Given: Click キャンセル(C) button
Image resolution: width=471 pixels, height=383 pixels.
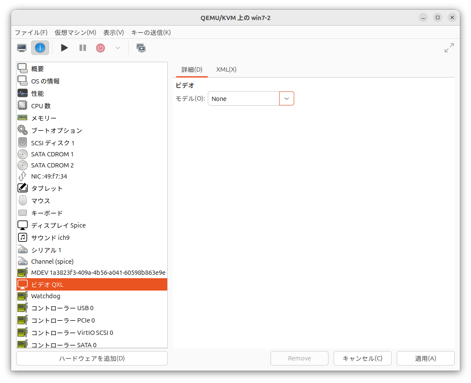Looking at the screenshot, I should coord(363,358).
